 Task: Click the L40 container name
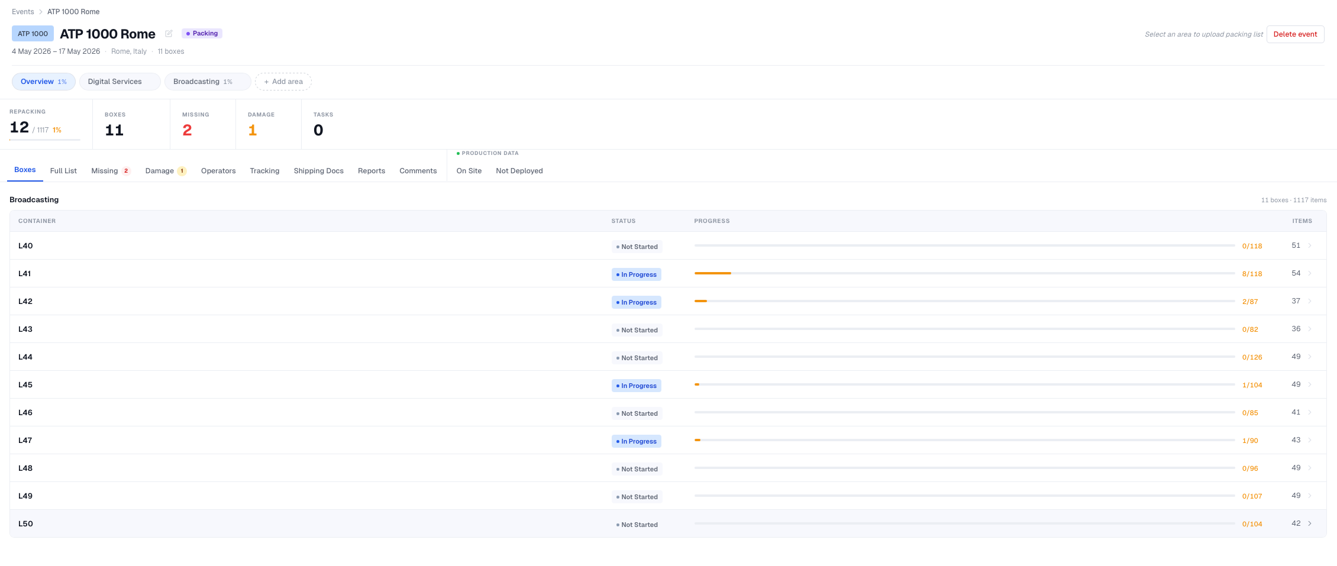(25, 246)
